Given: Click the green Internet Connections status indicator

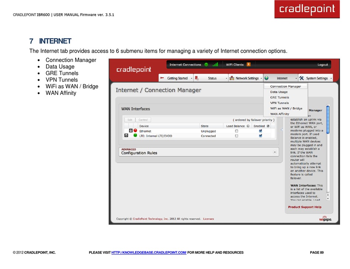Looking at the screenshot, I should pyautogui.click(x=206, y=65).
